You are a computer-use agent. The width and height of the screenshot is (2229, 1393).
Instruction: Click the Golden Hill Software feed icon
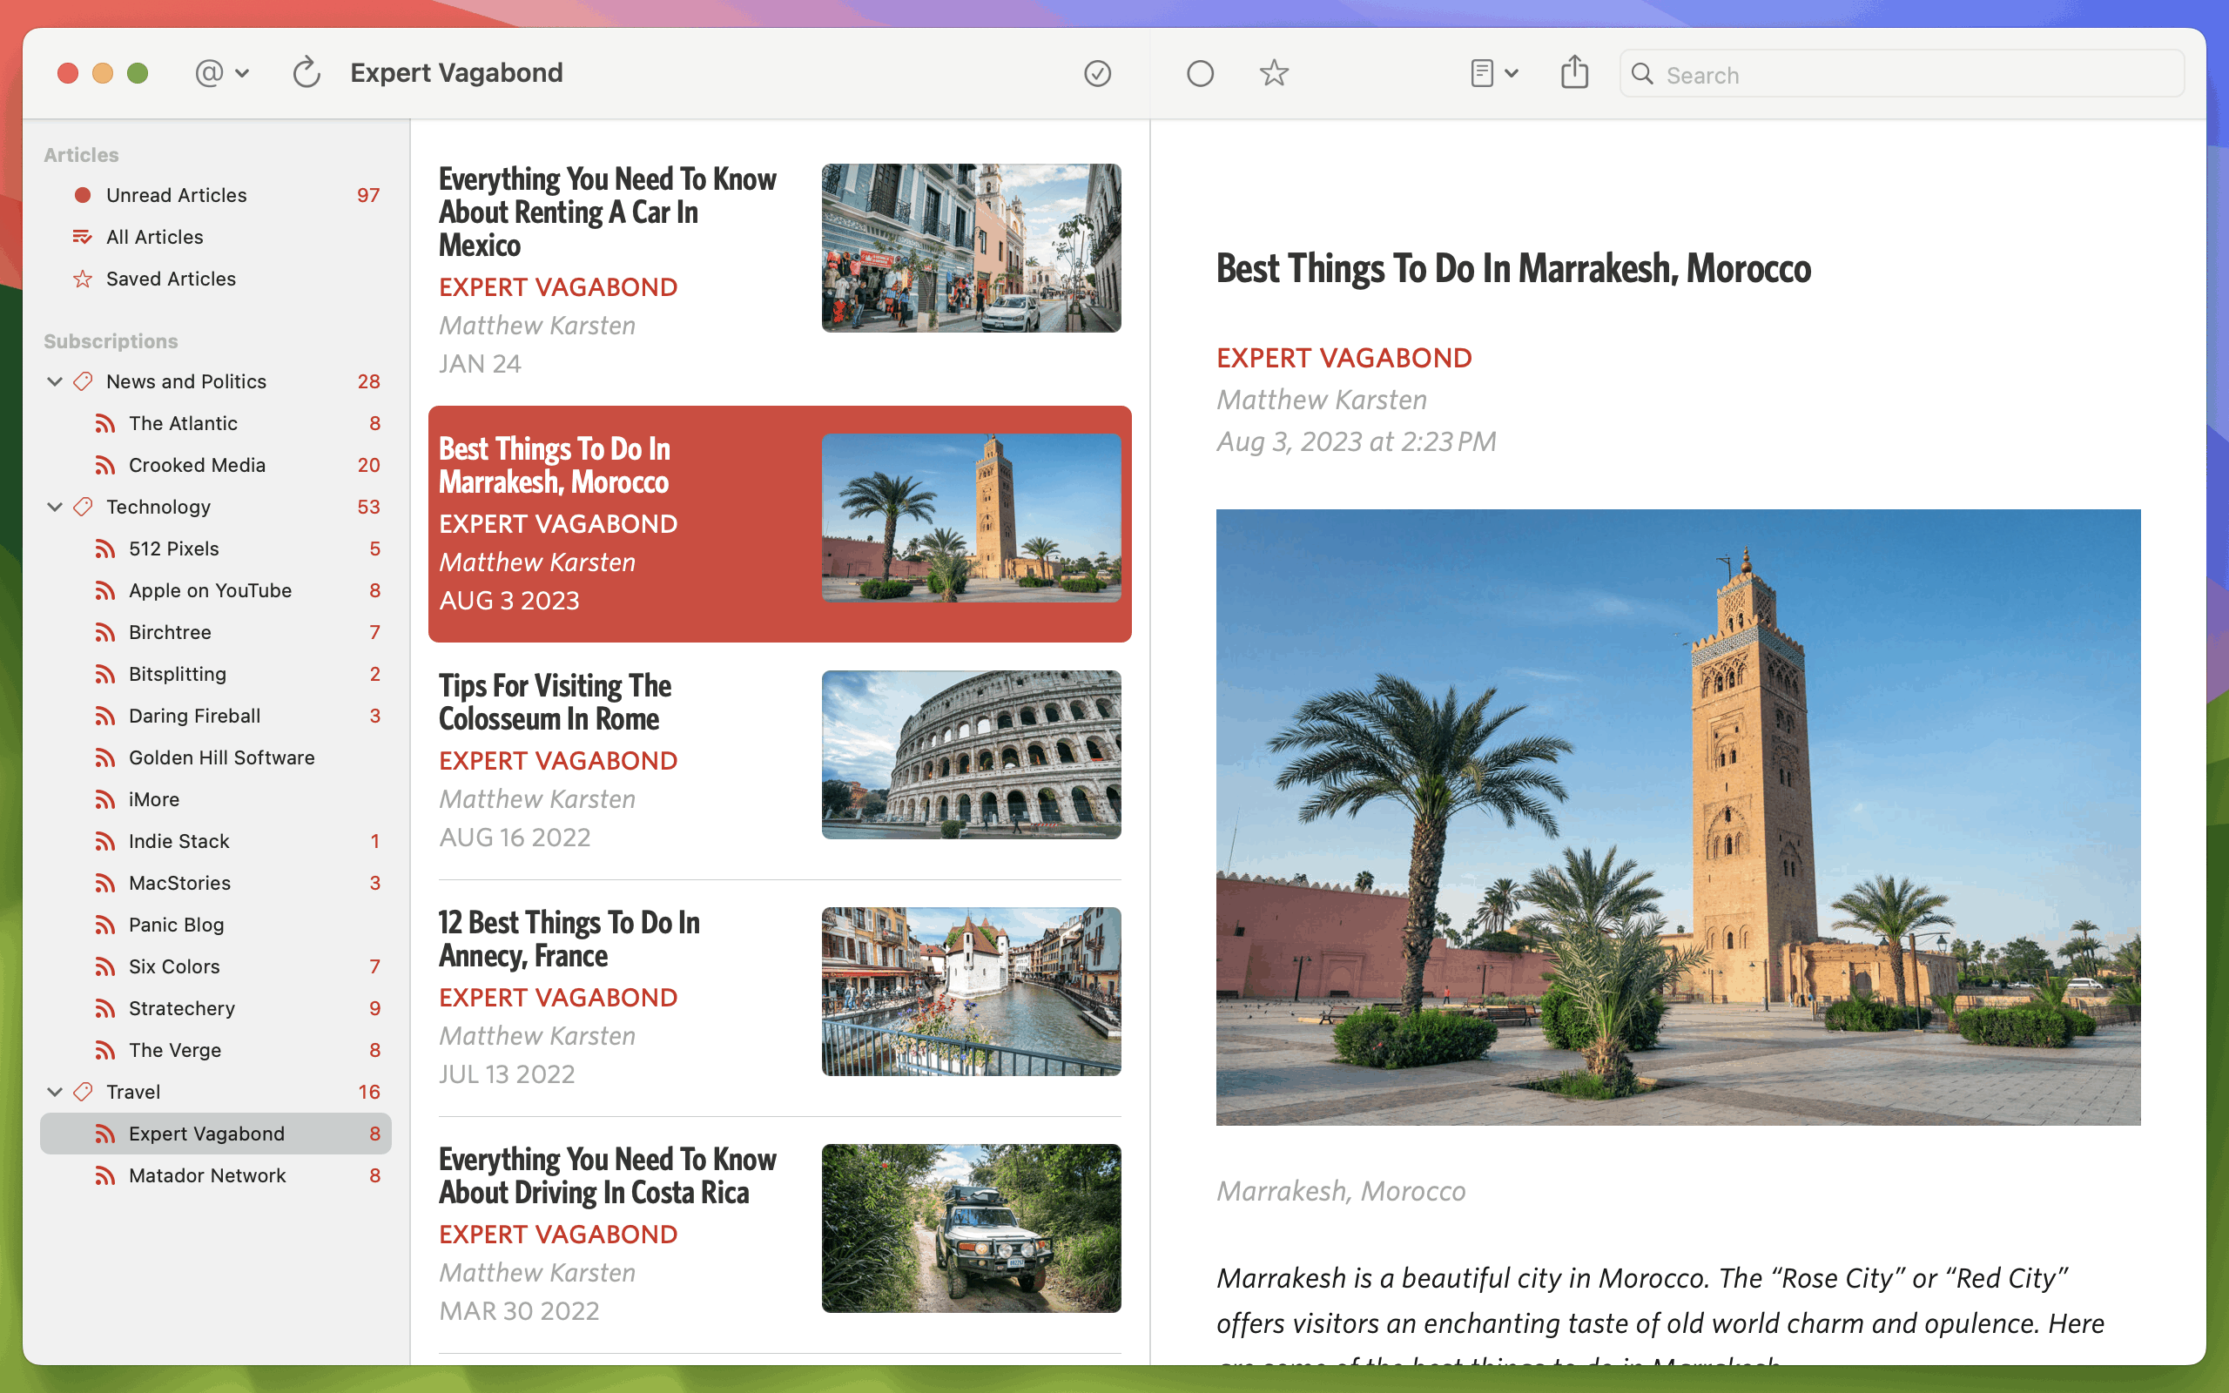click(x=105, y=758)
